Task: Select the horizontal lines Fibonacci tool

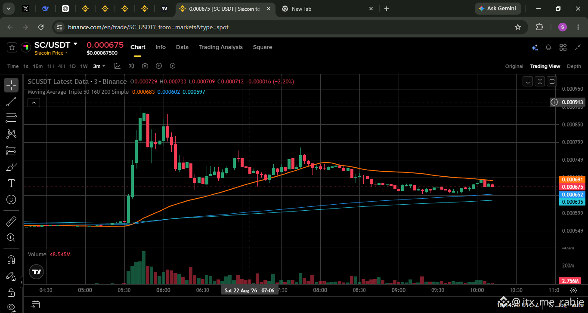Action: click(11, 118)
